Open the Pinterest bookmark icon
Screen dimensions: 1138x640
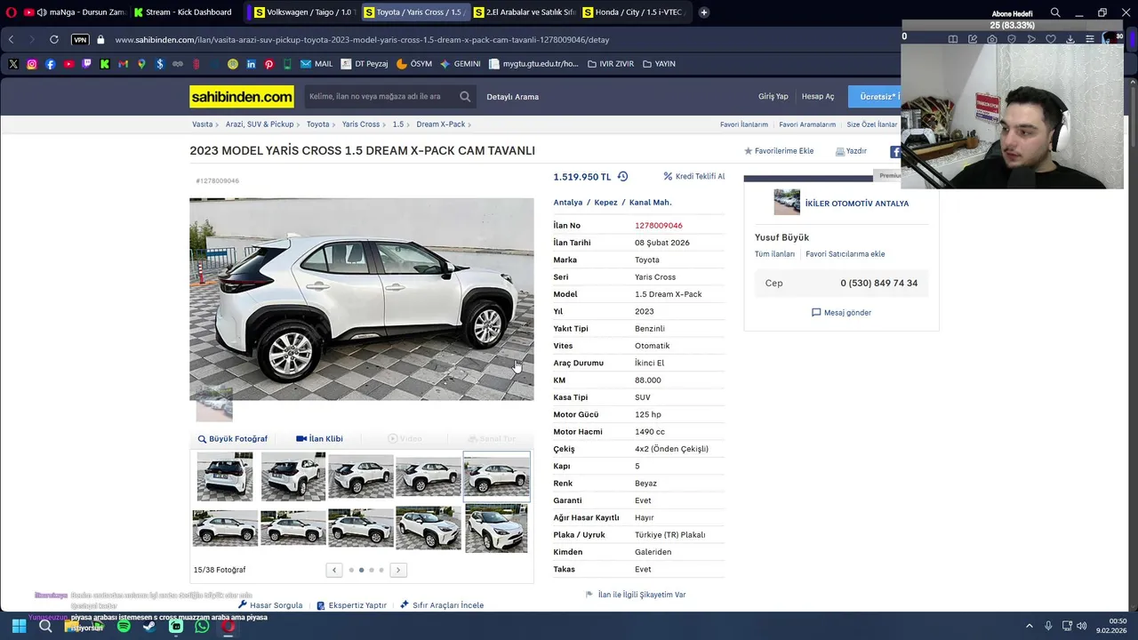(x=269, y=64)
